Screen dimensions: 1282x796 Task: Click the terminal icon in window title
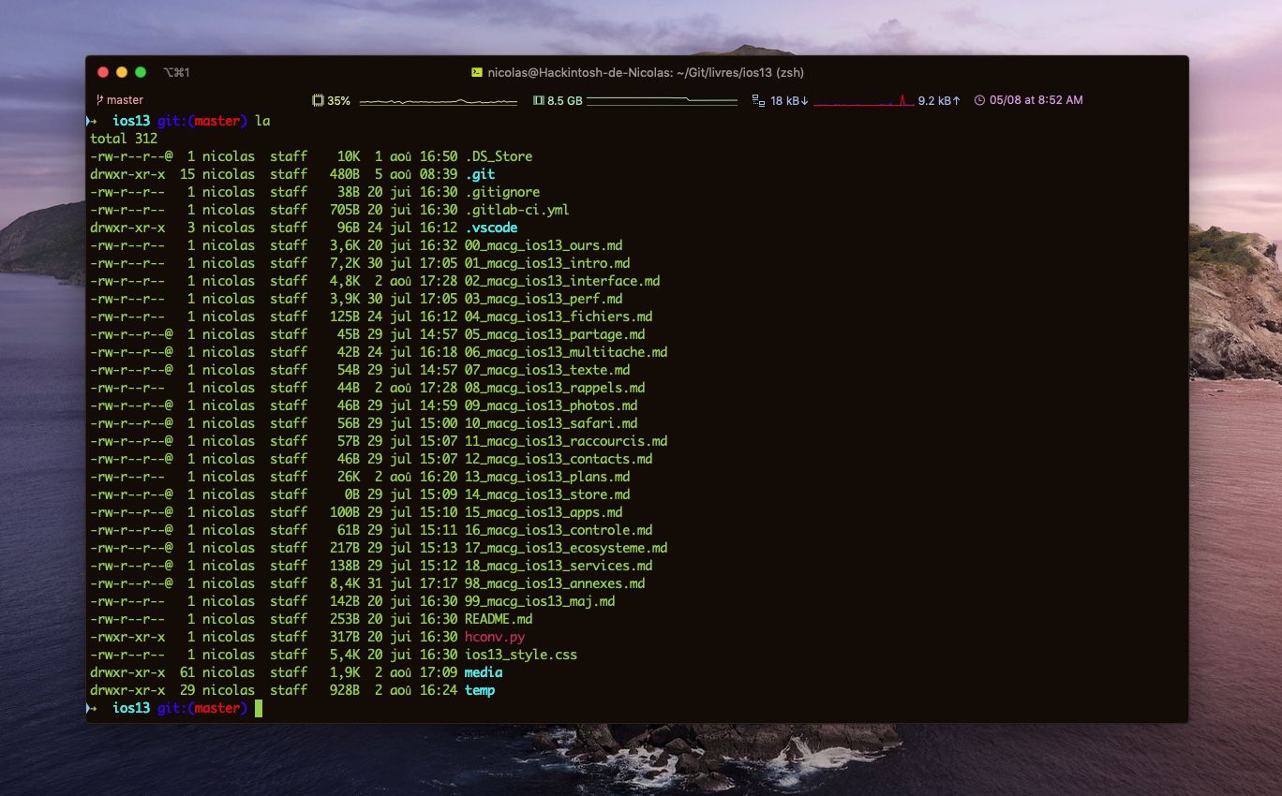[x=477, y=72]
